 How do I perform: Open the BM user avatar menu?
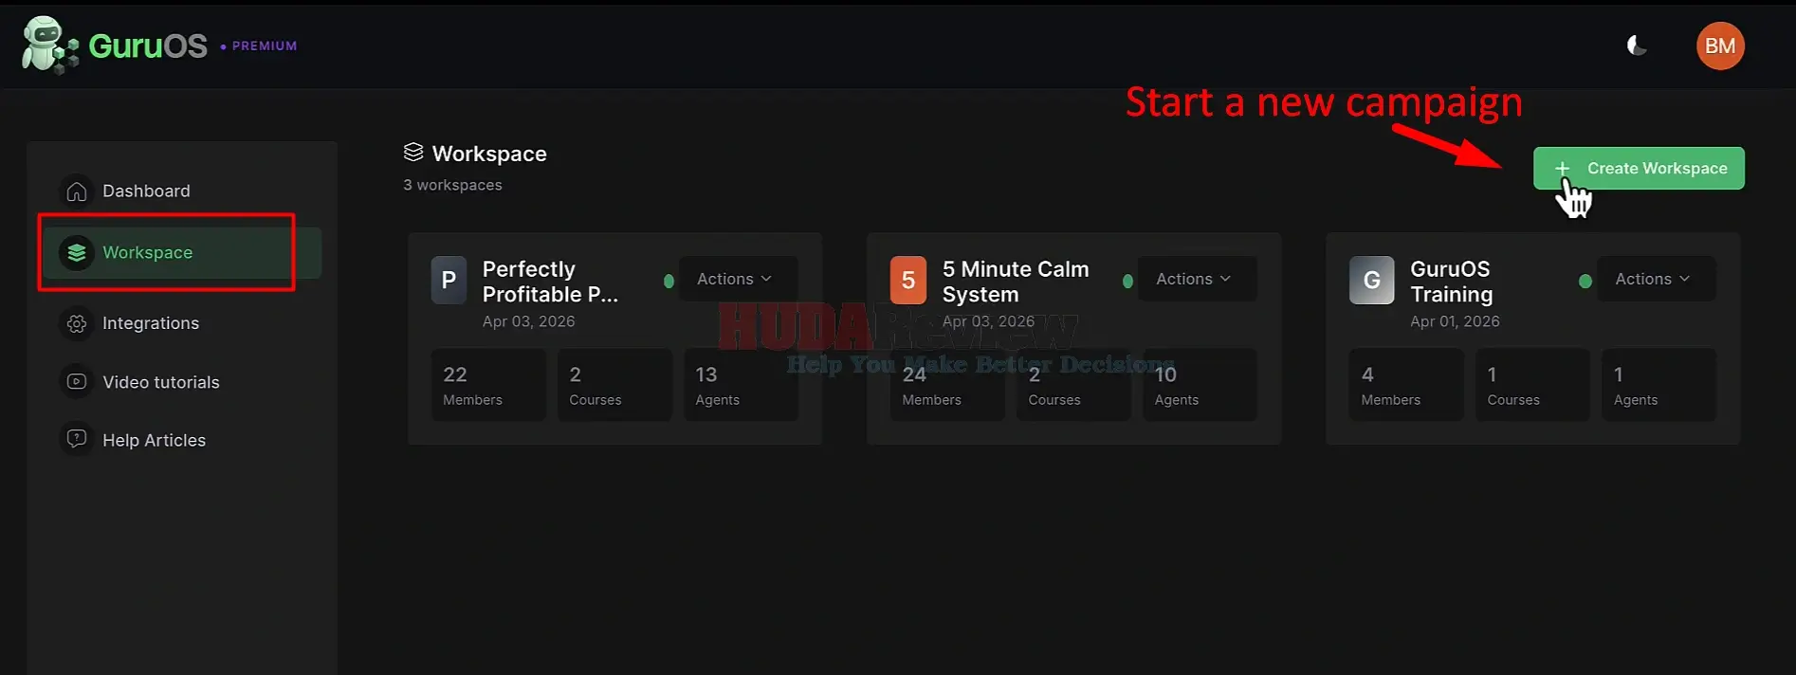(1720, 46)
